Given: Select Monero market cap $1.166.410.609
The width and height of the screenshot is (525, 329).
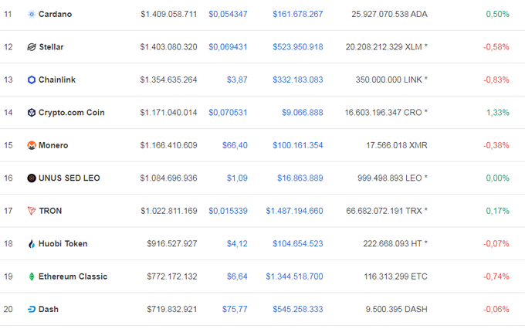Looking at the screenshot, I should pos(169,145).
